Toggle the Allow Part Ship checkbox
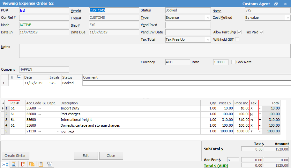 [x=240, y=32]
